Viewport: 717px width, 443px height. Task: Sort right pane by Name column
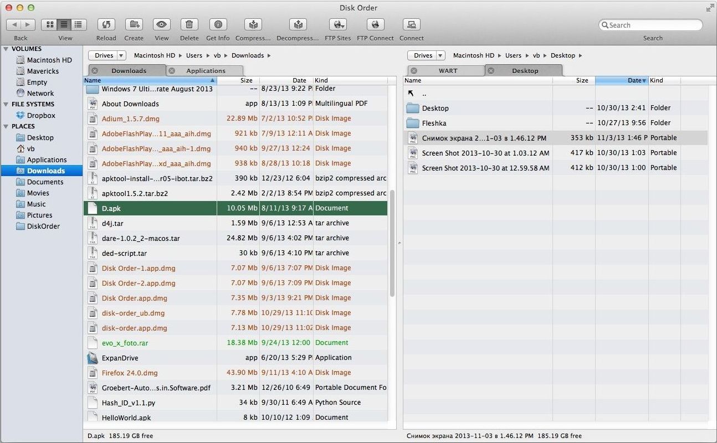(x=478, y=80)
